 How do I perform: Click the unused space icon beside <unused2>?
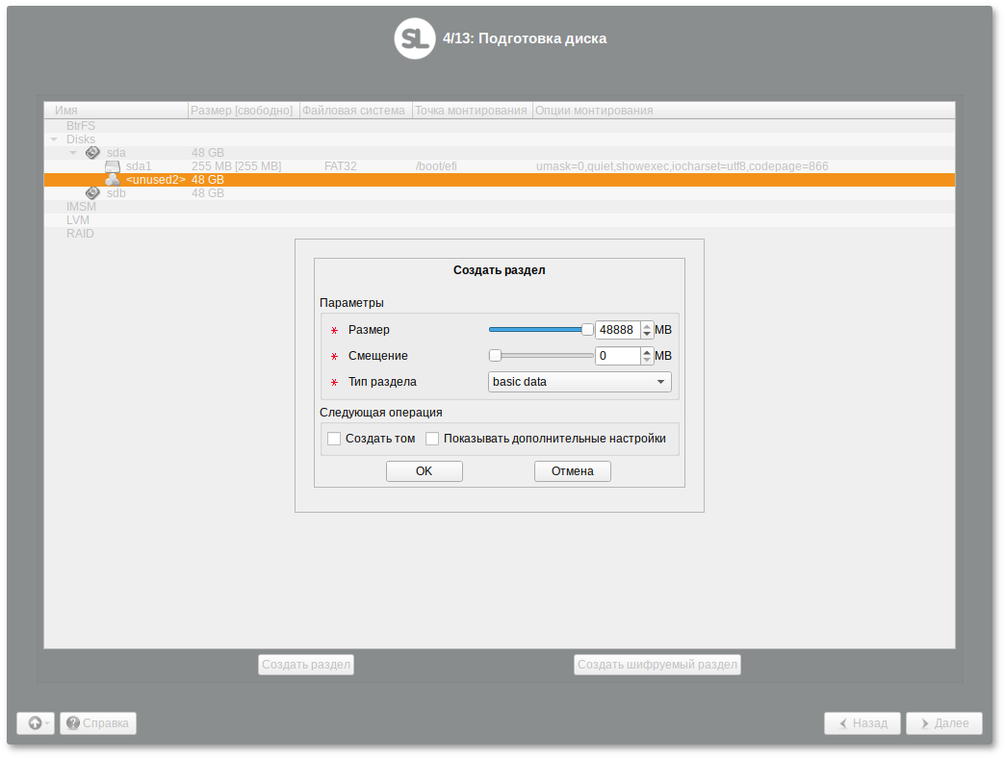[x=113, y=179]
